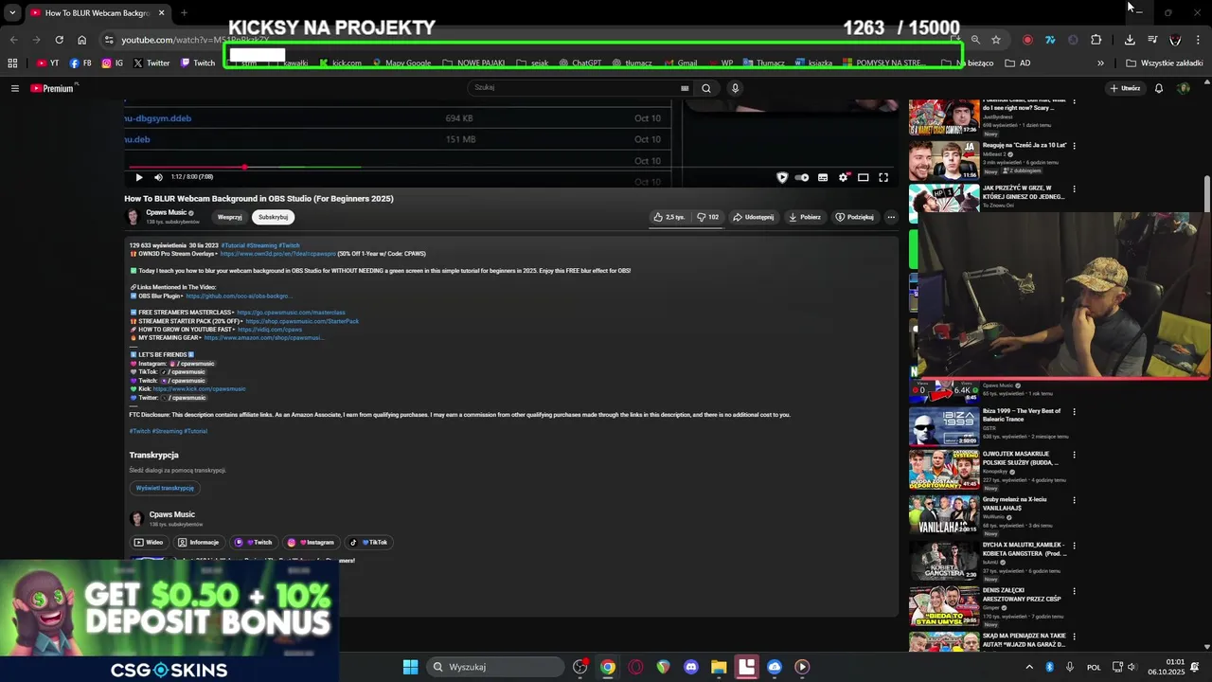This screenshot has height=682, width=1212.
Task: Open Wszystkie zakładki folder
Action: click(1165, 63)
